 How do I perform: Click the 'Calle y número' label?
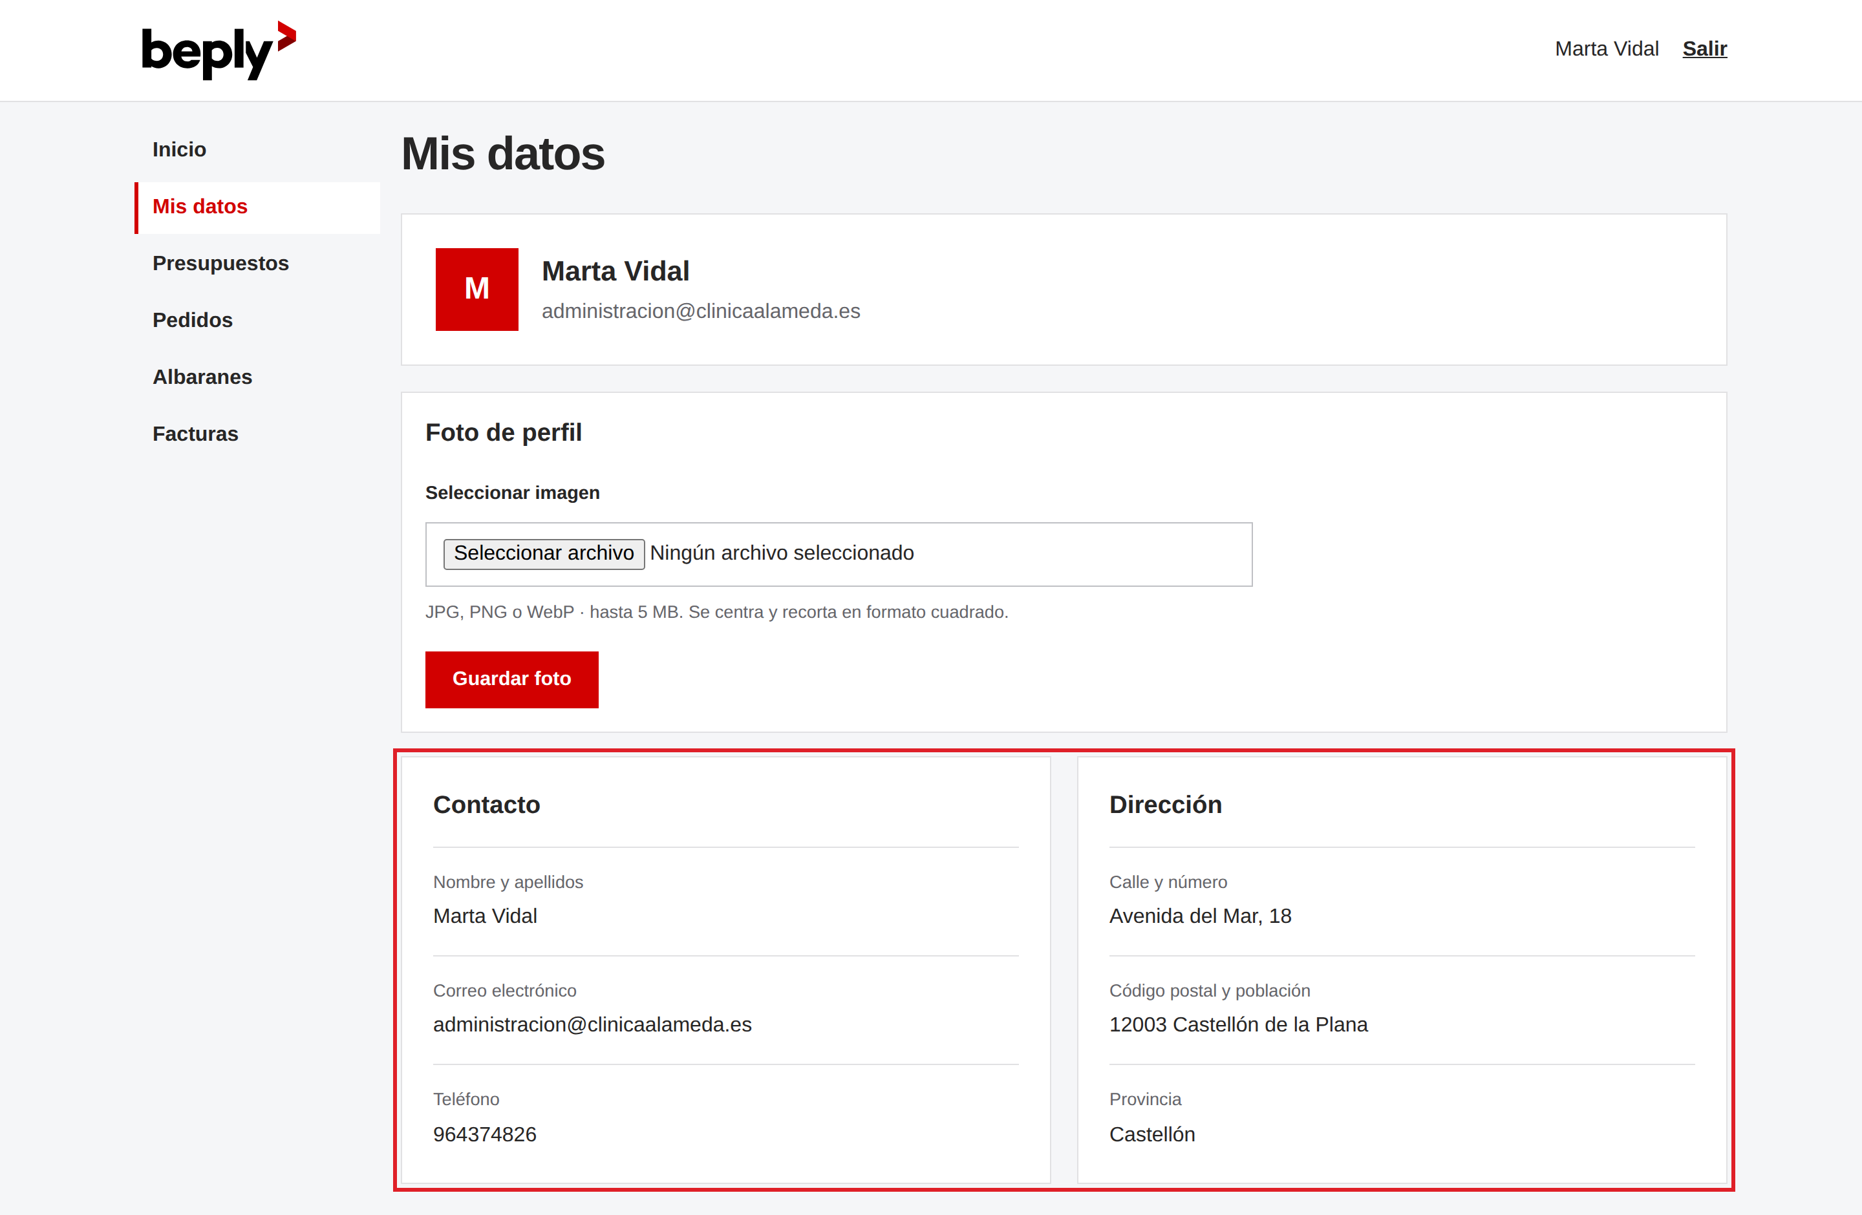click(x=1168, y=882)
